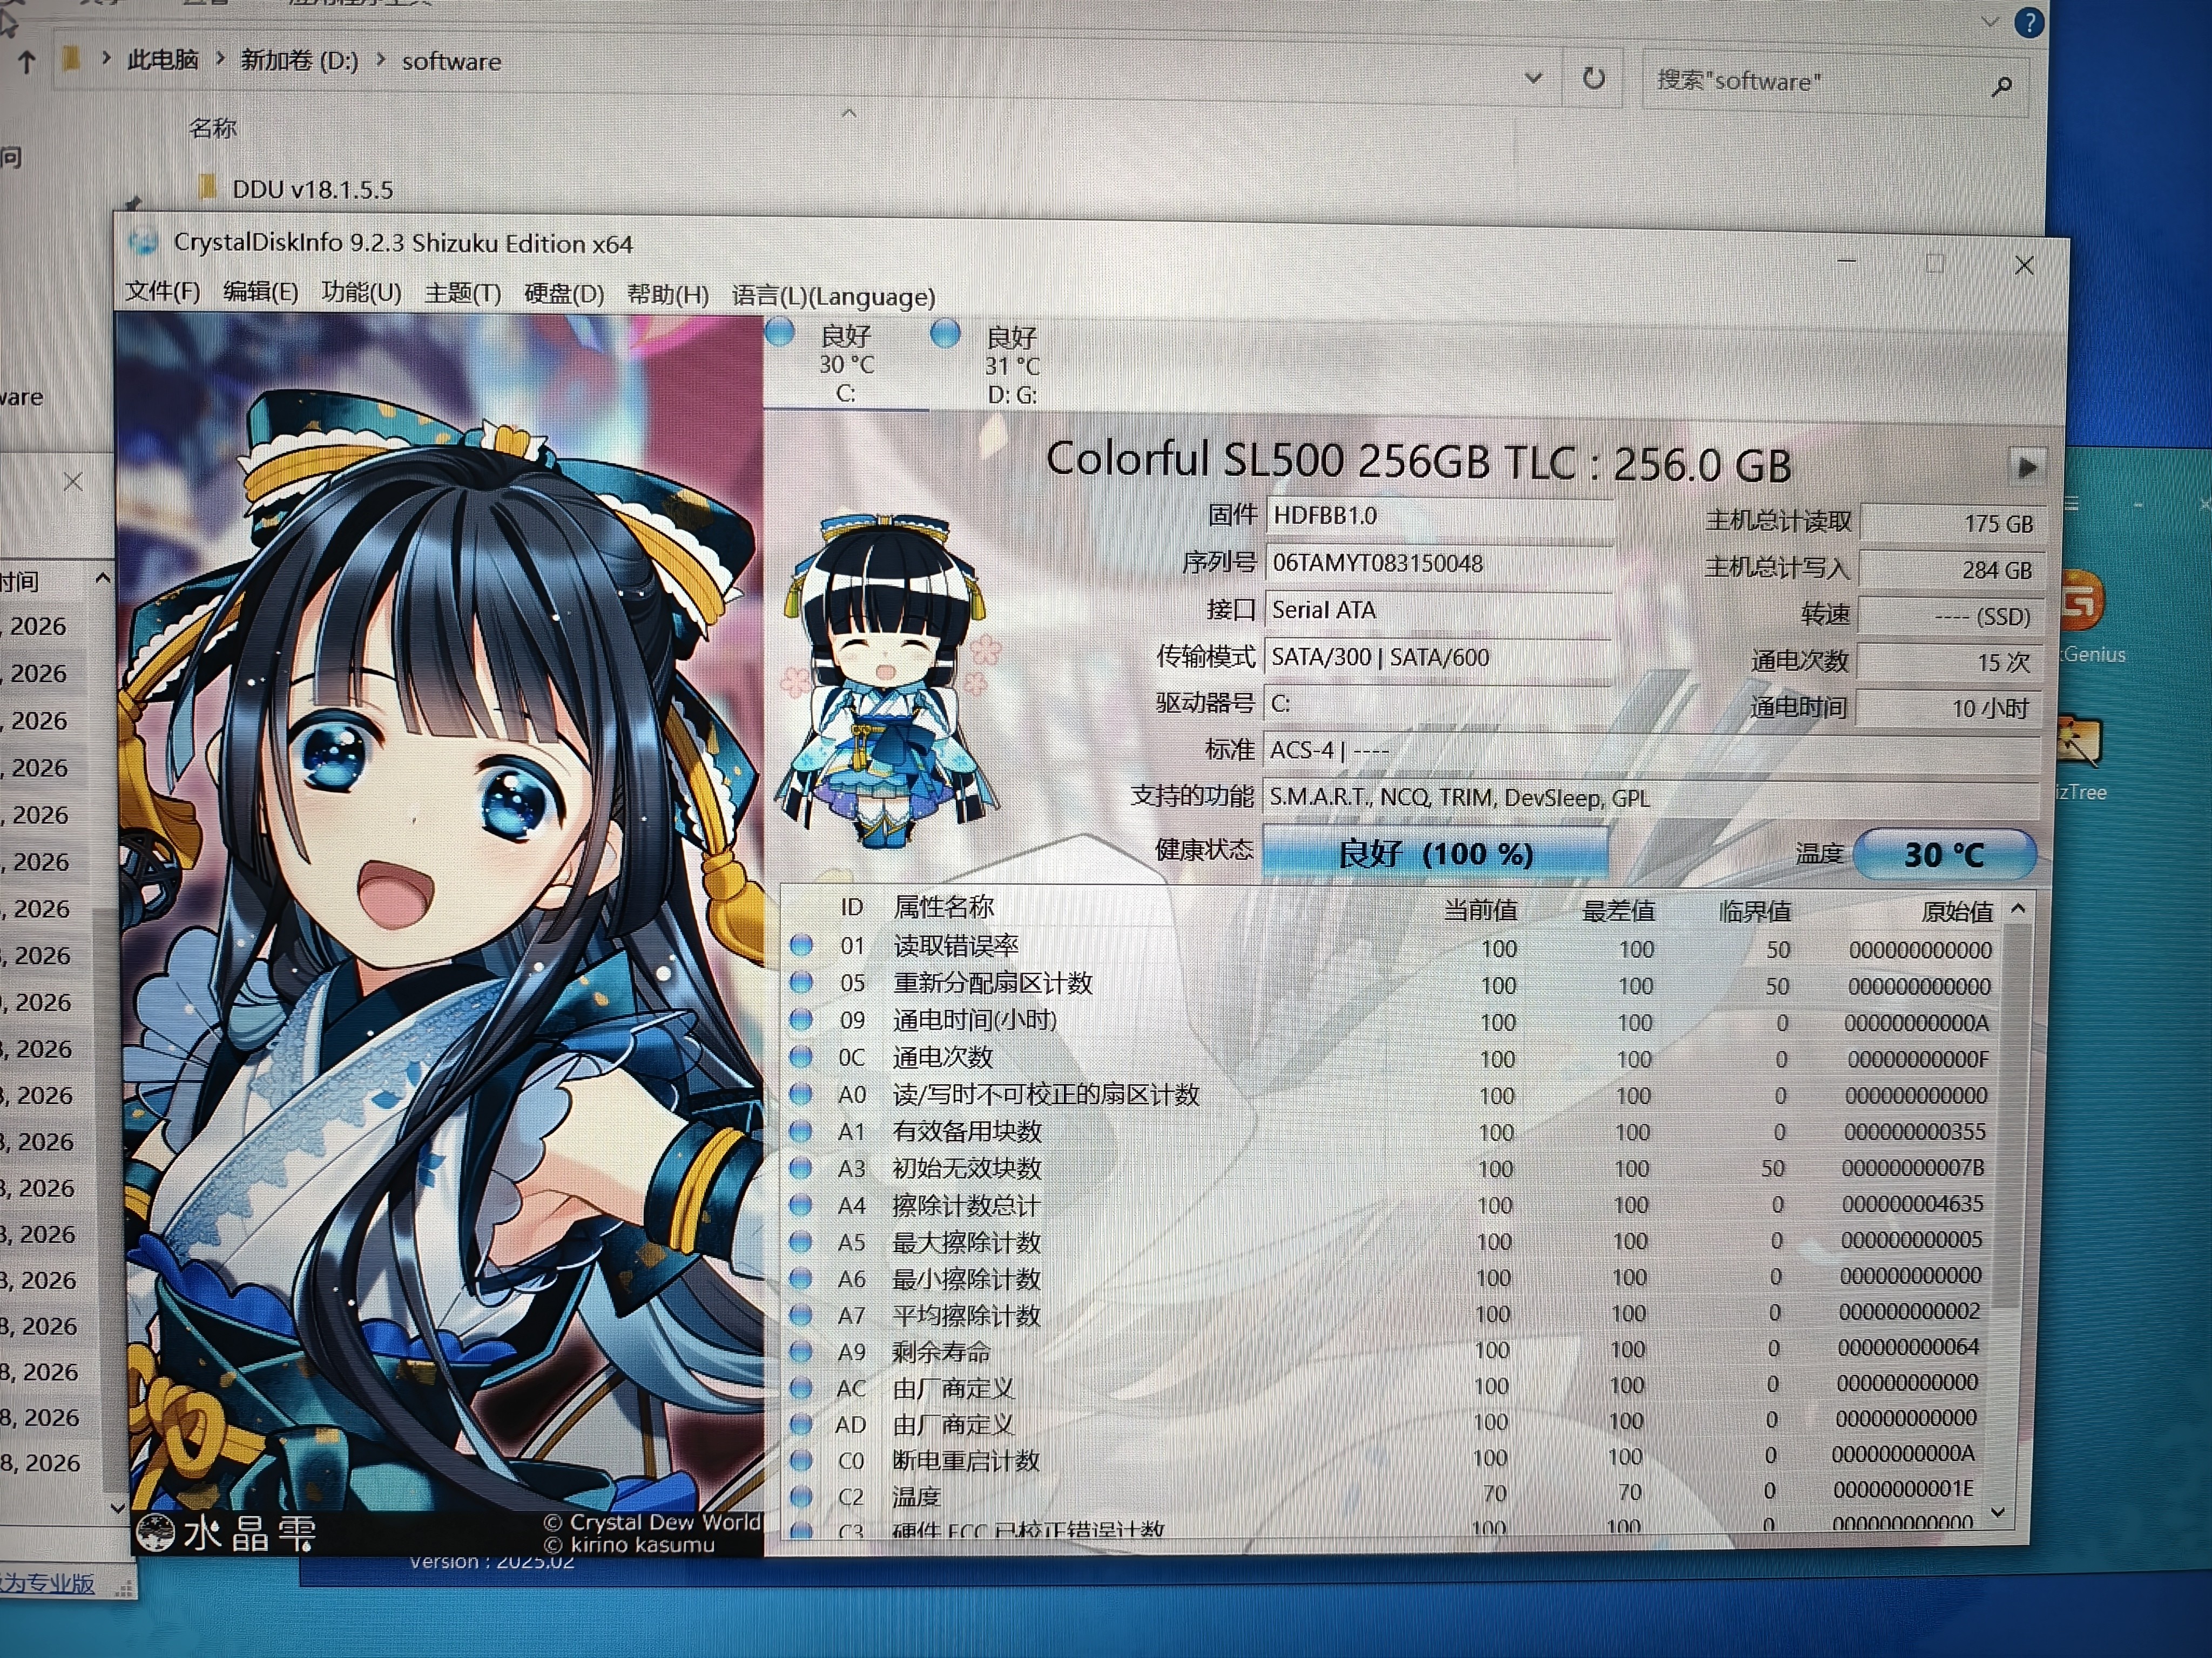The image size is (2212, 1658).
Task: Click status icon for AD 由厂商定义 row
Action: (801, 1423)
